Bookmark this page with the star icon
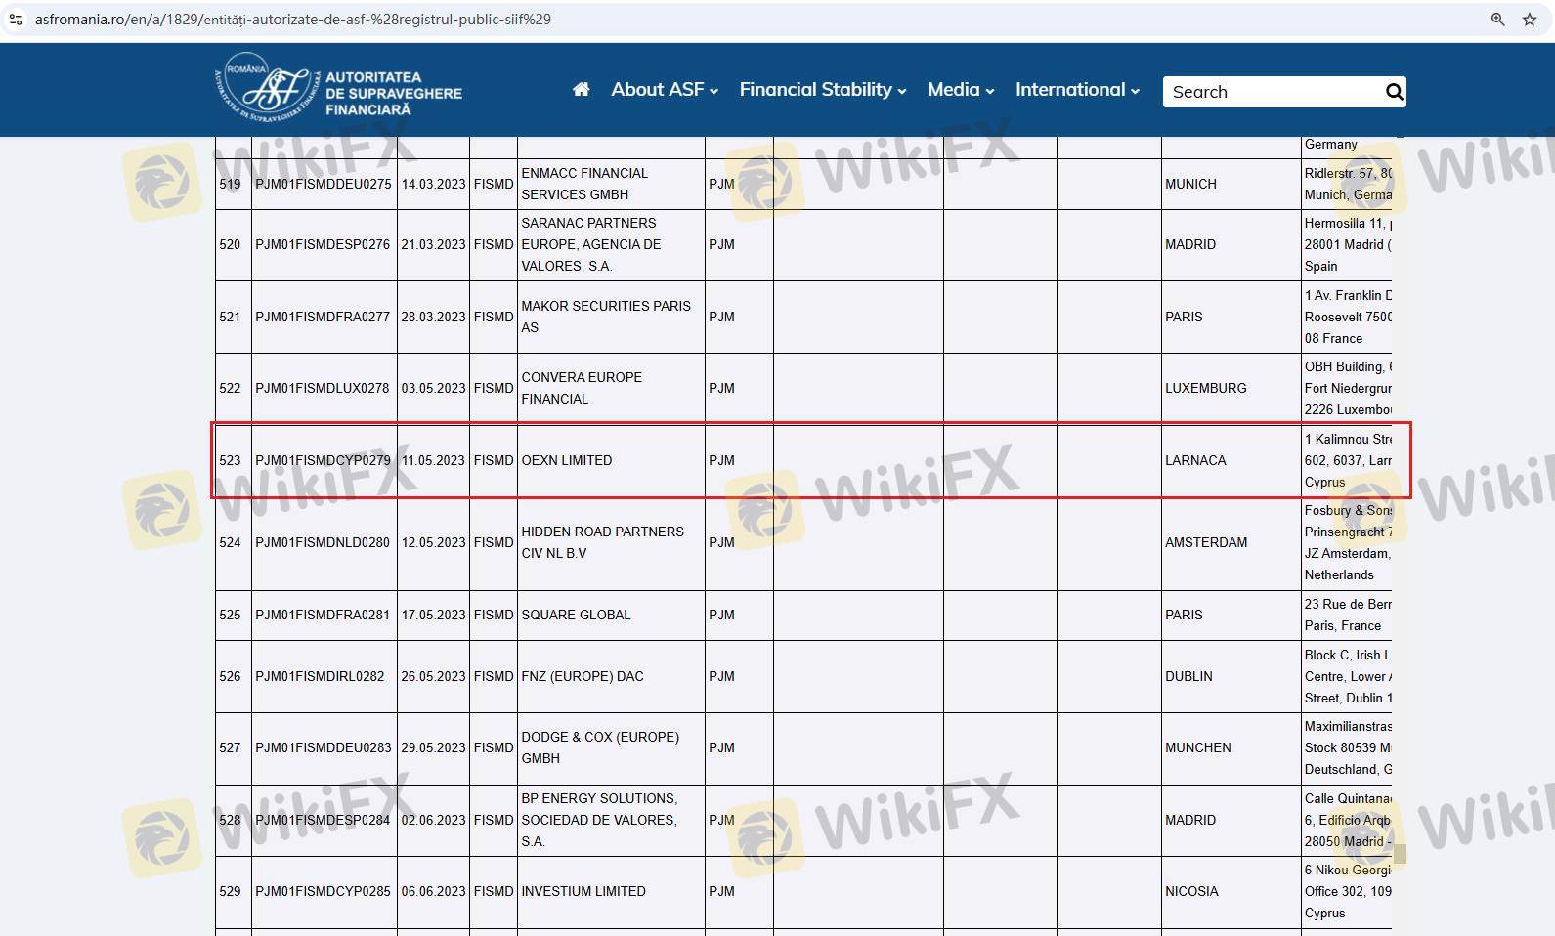Viewport: 1555px width, 936px height. click(x=1530, y=20)
